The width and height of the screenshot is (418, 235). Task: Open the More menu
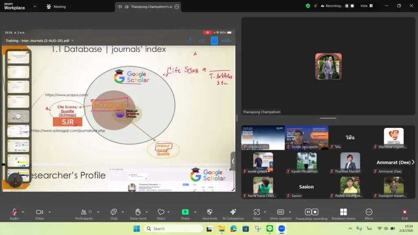369,214
